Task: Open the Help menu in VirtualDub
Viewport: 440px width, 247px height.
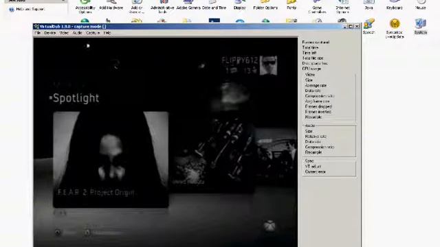Action: [x=107, y=33]
